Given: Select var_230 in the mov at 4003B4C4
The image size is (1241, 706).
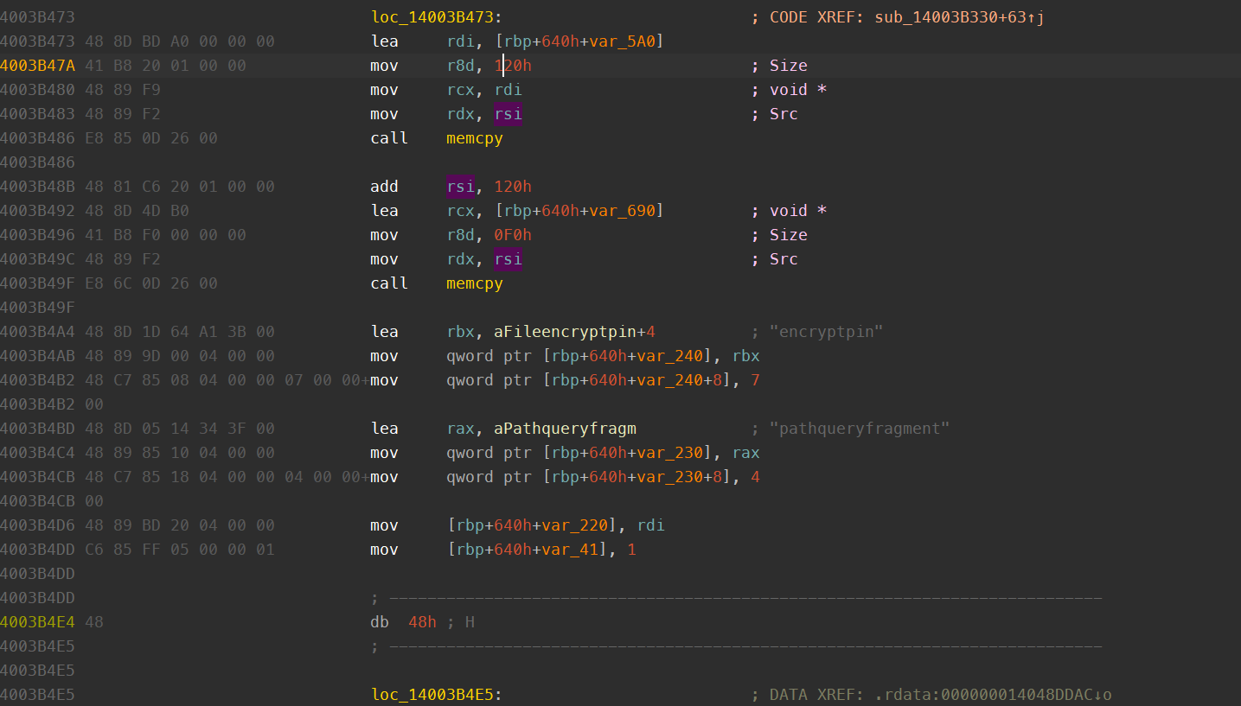Looking at the screenshot, I should [670, 453].
